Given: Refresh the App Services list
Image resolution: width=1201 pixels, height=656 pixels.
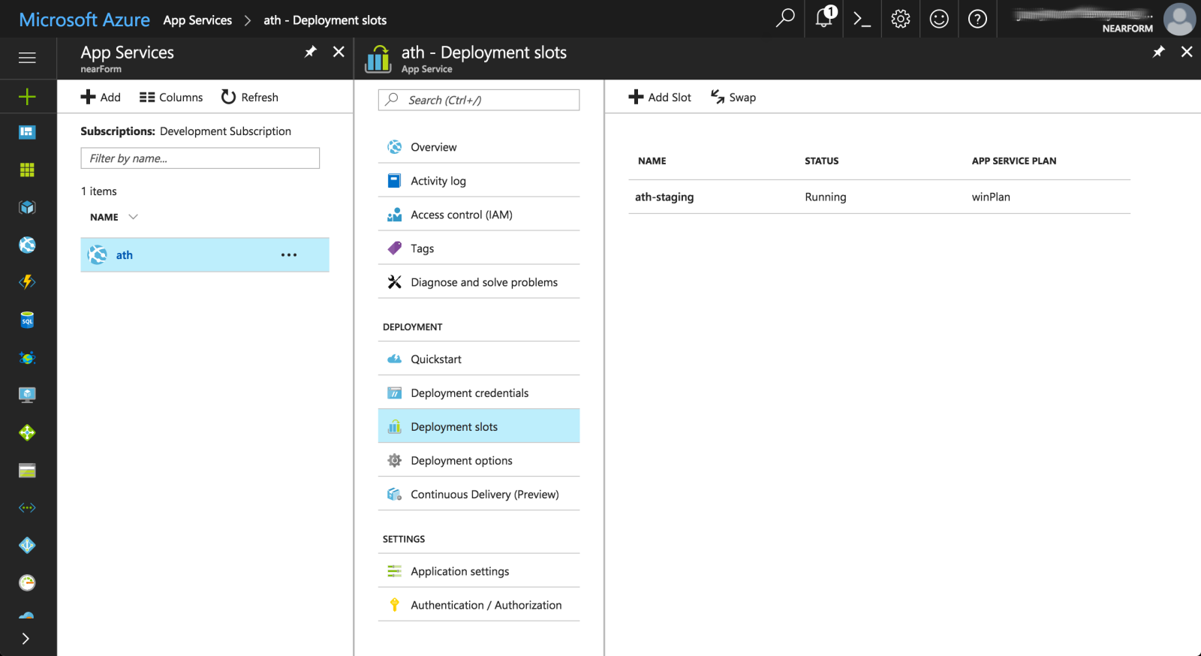Looking at the screenshot, I should point(250,97).
